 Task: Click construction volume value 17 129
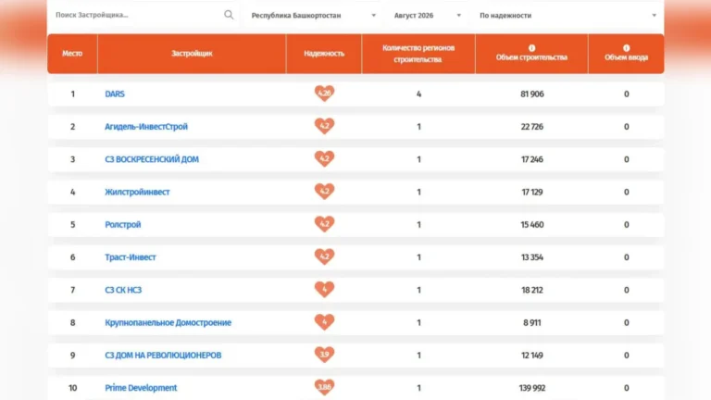tap(532, 192)
